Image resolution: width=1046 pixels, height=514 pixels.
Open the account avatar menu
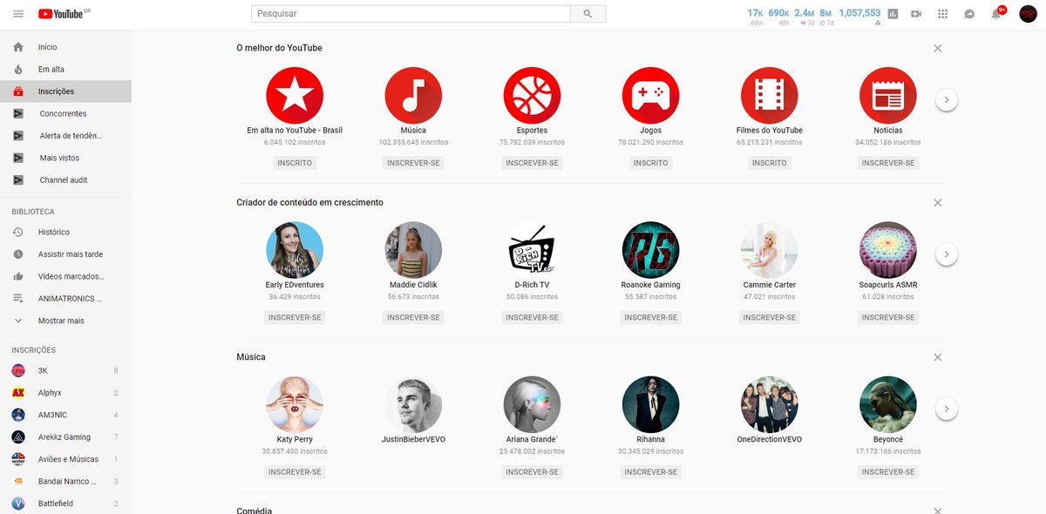tap(1028, 14)
